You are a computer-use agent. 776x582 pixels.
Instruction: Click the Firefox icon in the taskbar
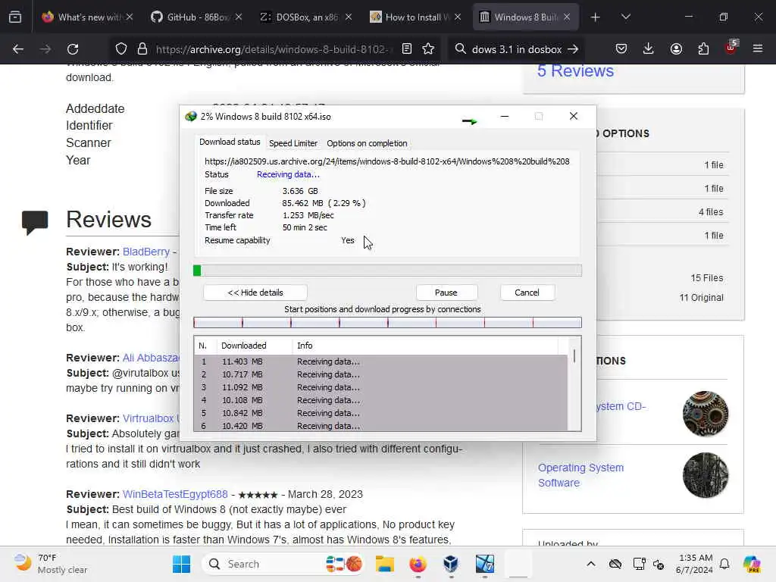[418, 564]
